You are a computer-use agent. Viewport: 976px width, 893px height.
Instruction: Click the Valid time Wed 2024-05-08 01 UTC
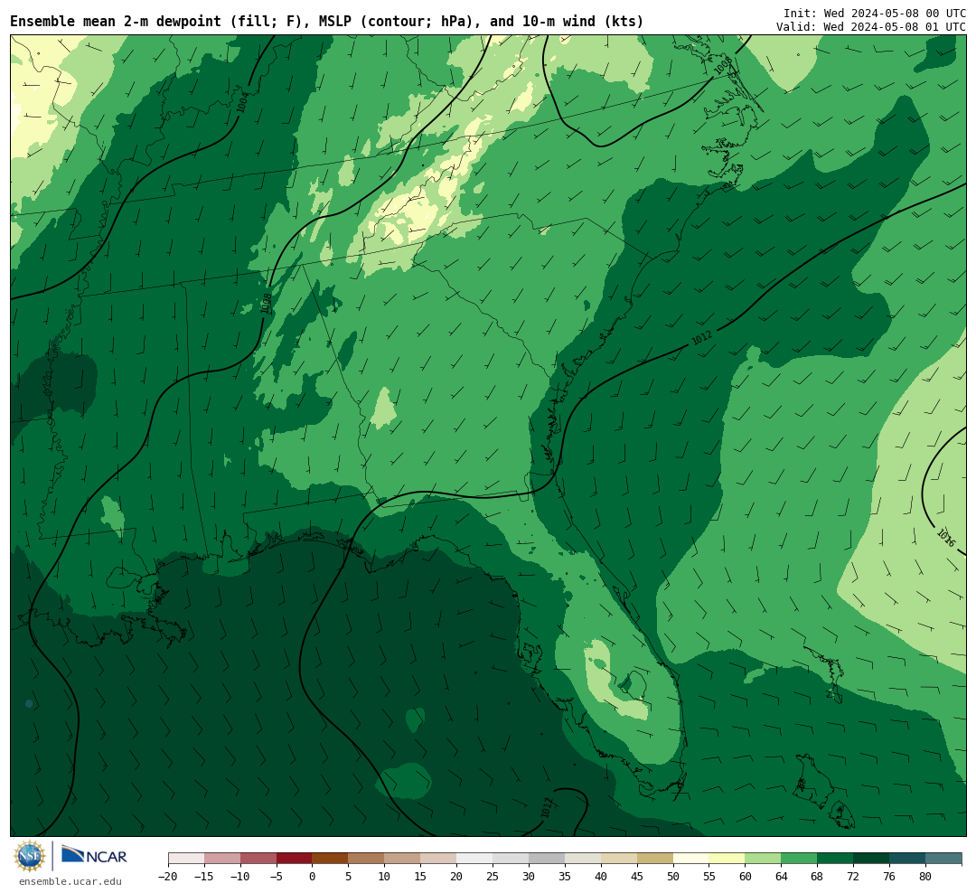(x=870, y=27)
